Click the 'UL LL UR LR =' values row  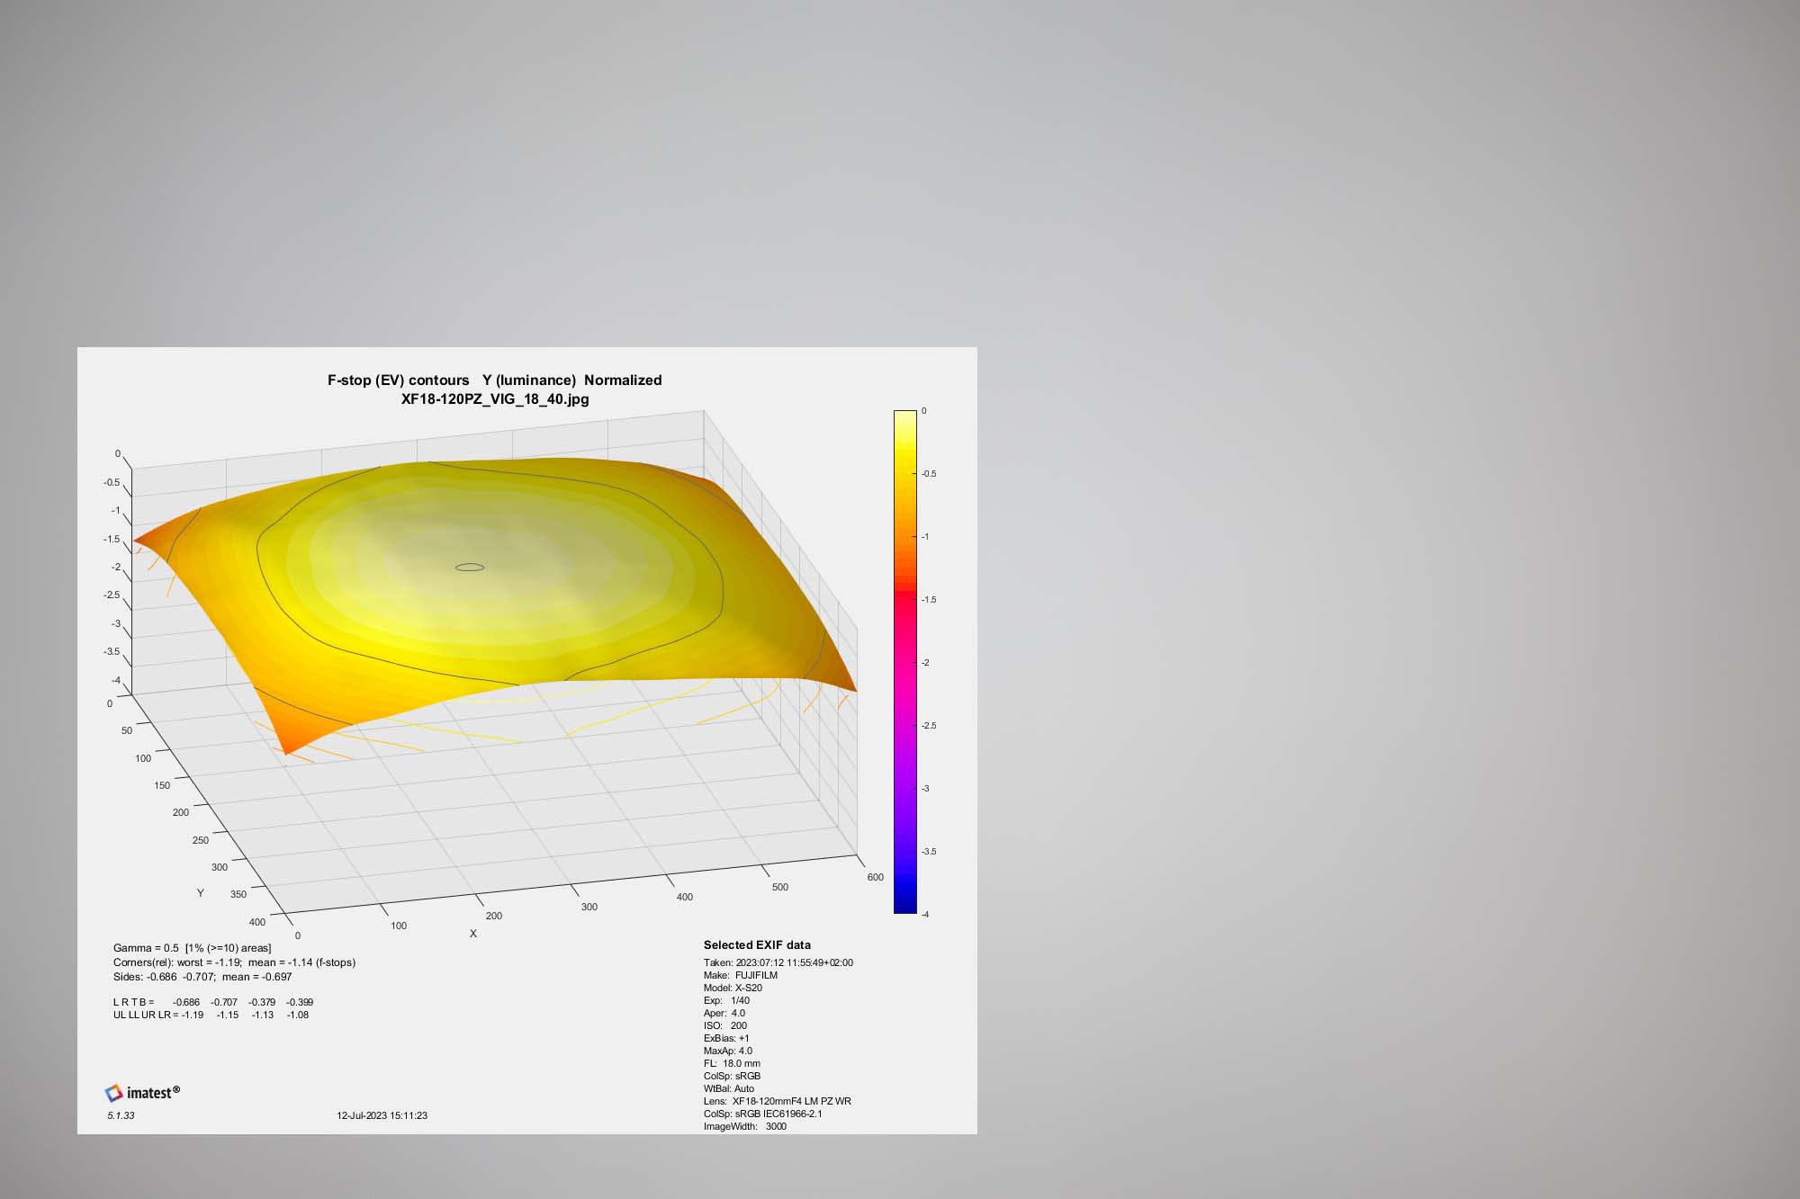(x=211, y=1015)
